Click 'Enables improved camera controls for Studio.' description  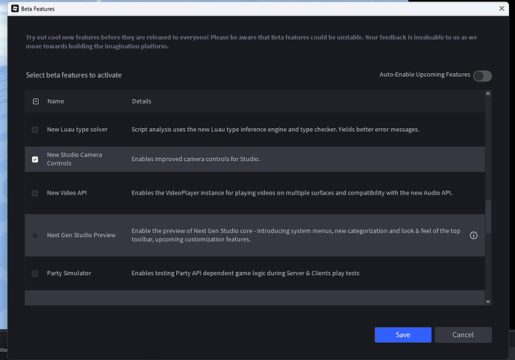pos(196,159)
